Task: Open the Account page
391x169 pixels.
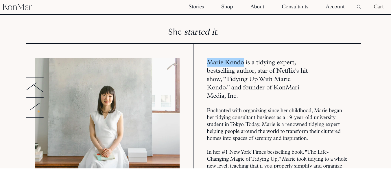Action: [335, 7]
